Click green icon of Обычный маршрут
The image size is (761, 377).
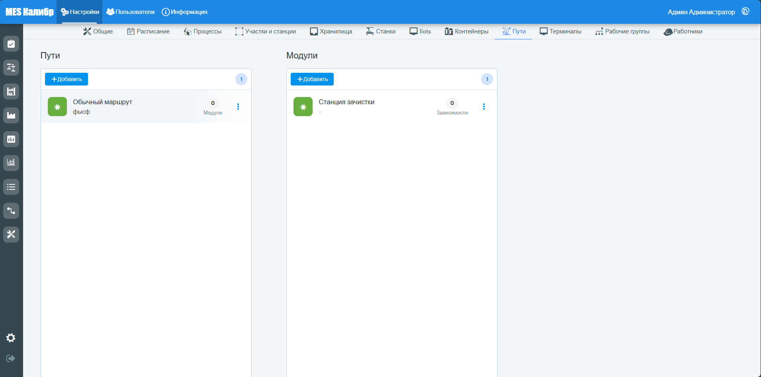57,107
